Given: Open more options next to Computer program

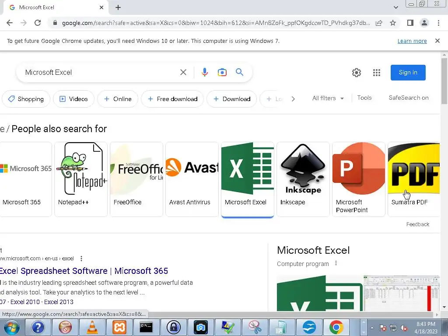Looking at the screenshot, I should pos(336,263).
